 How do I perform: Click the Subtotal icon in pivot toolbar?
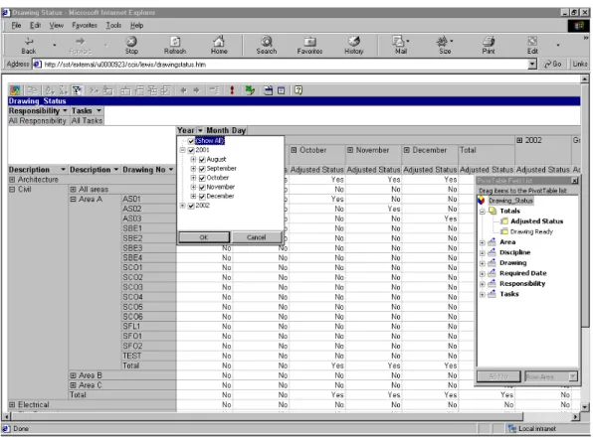(108, 90)
